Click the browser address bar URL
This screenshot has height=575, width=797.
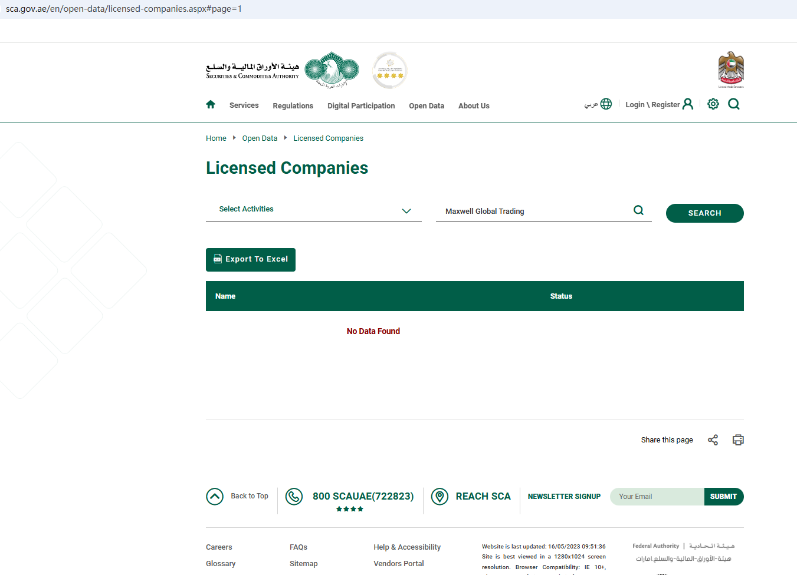click(x=124, y=9)
